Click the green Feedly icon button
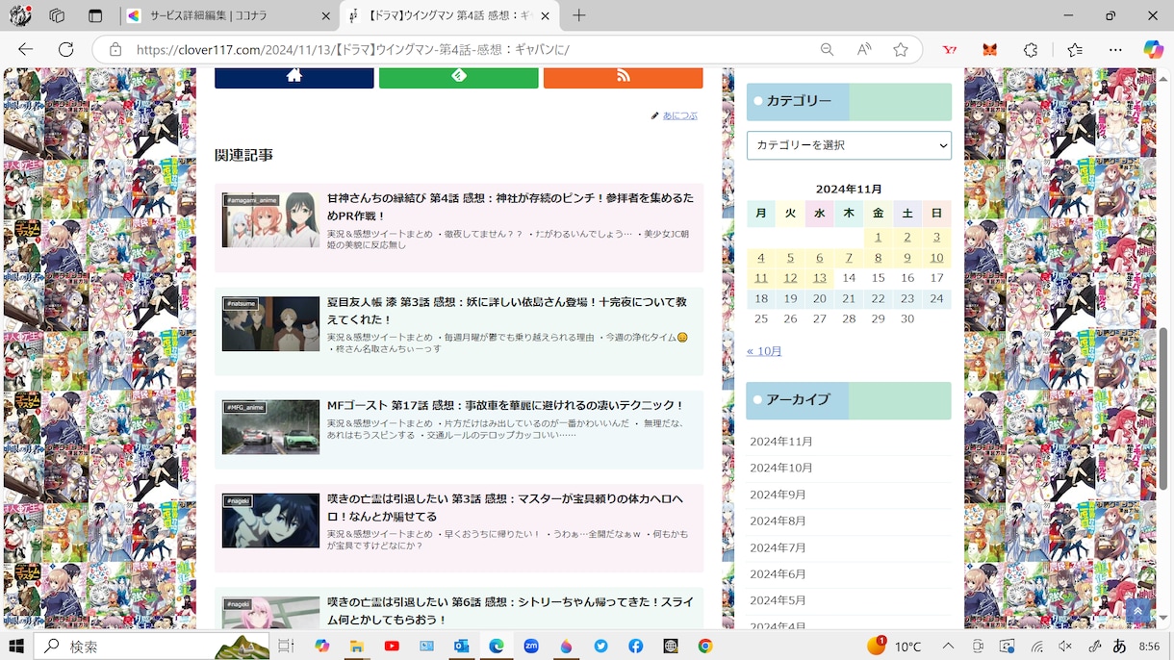This screenshot has height=660, width=1174. tap(459, 76)
